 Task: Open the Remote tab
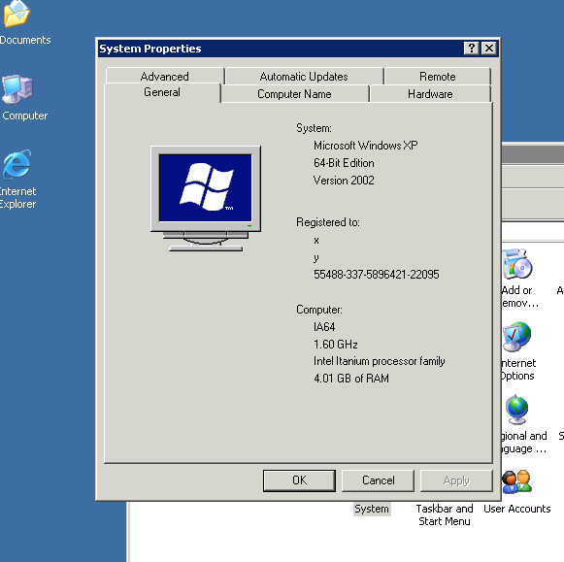coord(438,77)
